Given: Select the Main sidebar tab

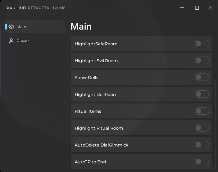Looking at the screenshot, I should pos(35,27).
